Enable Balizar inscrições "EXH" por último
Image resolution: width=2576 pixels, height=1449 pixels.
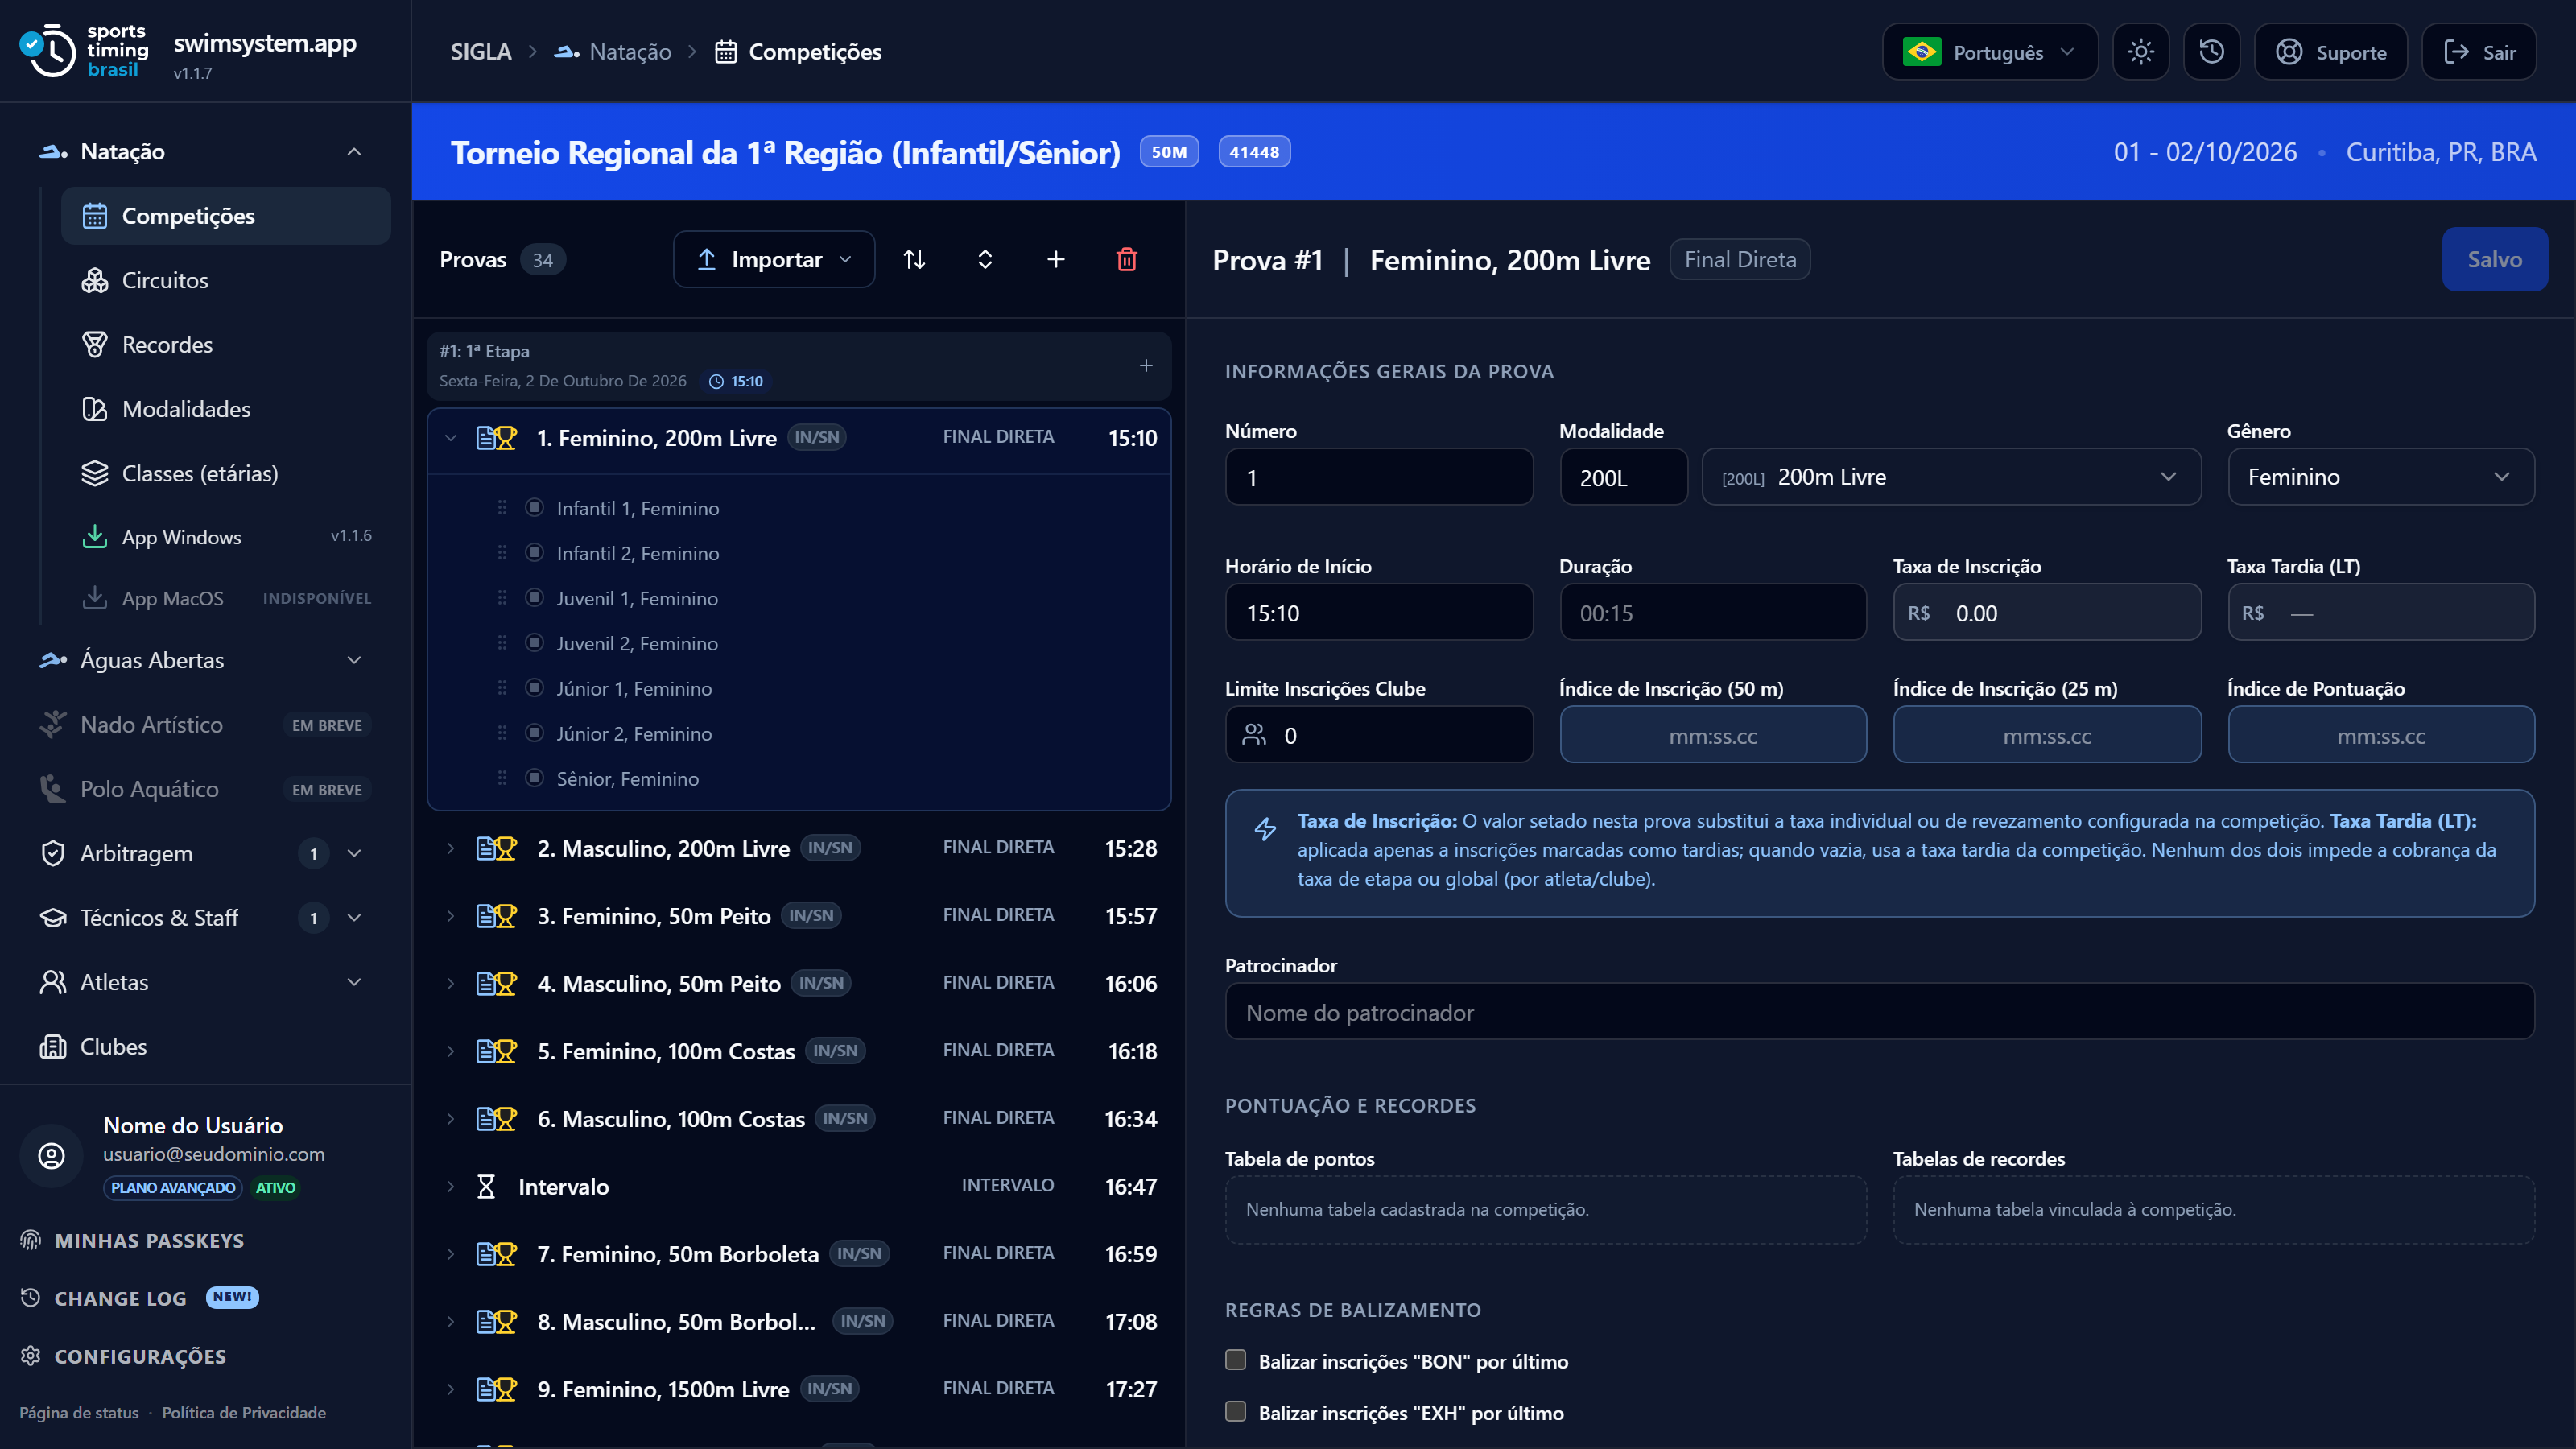click(1236, 1412)
